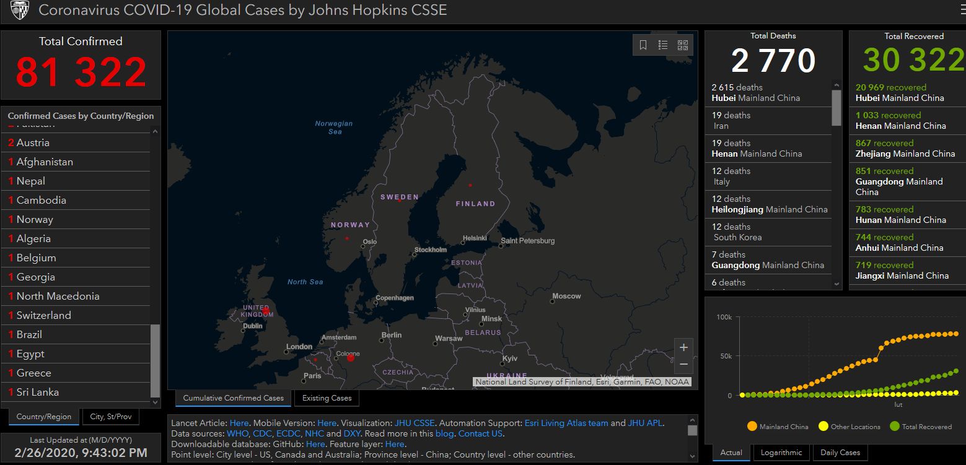Select Sri Lanka in the country list
The width and height of the screenshot is (966, 465).
(76, 392)
